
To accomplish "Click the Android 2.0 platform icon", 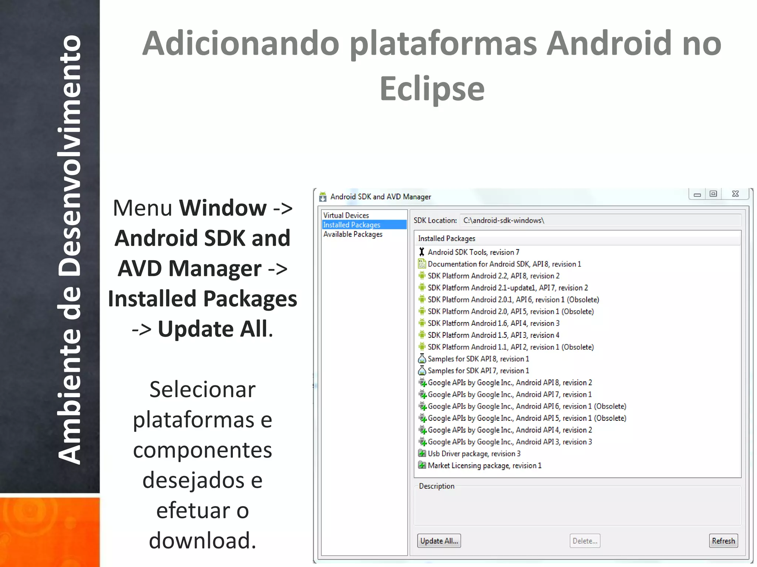I will point(422,311).
